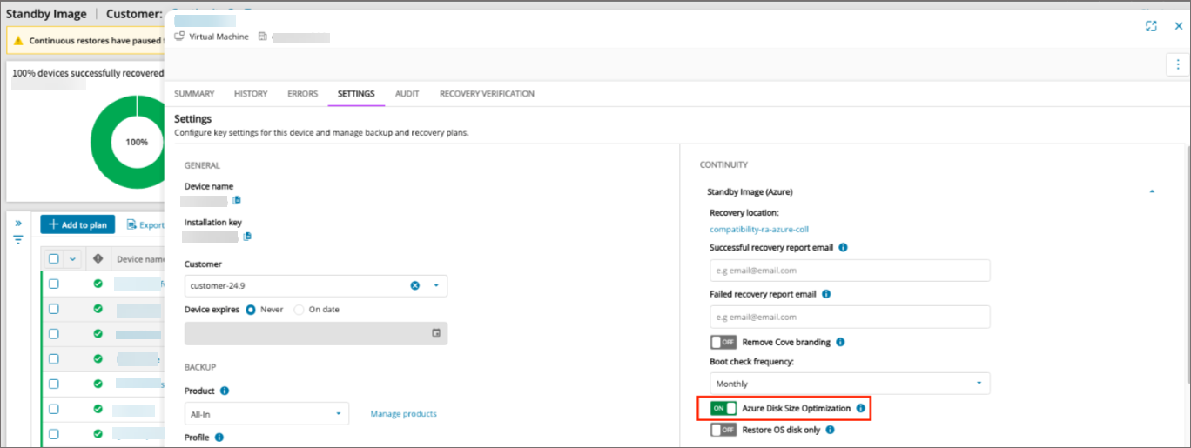Open the three-dot actions menu
Image resolution: width=1191 pixels, height=448 pixels.
(1177, 64)
